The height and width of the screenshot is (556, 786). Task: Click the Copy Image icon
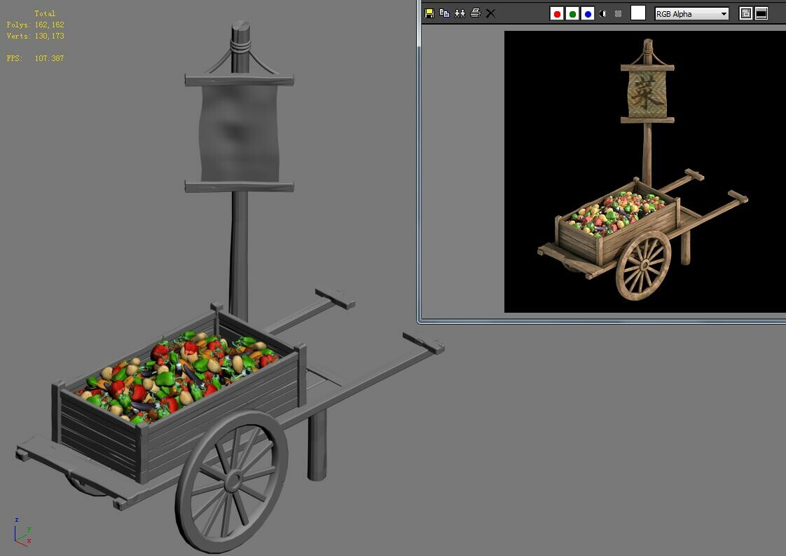coord(444,13)
